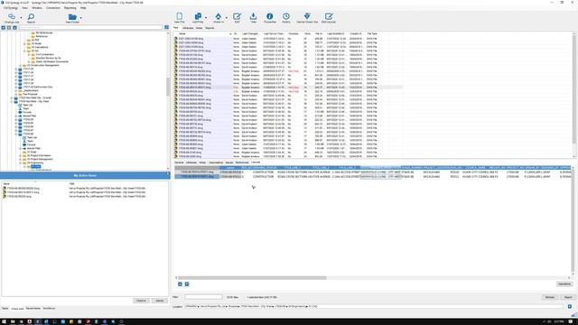Select the Civil Certification folder
Viewport: 578px width, 325px height.
(x=44, y=54)
